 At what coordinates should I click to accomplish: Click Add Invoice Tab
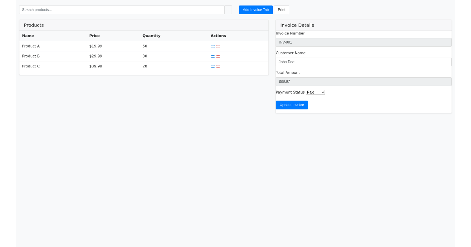pos(256,9)
